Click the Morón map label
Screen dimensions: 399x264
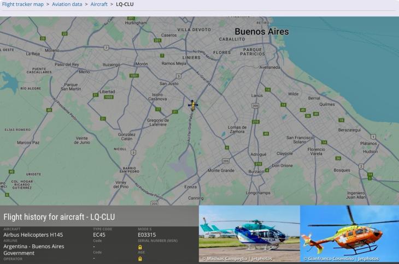pos(142,64)
